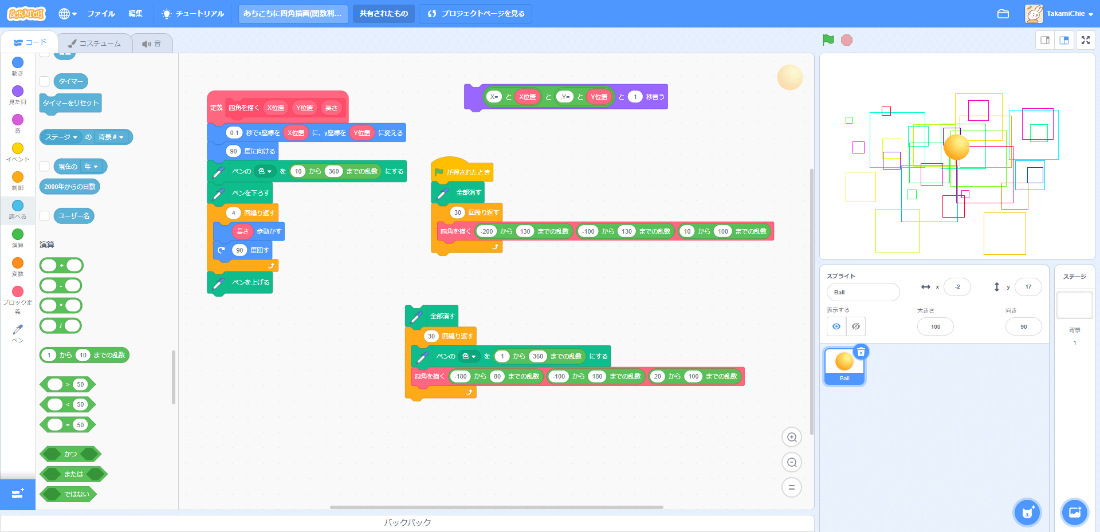1100x532 pixels.
Task: Open the Tutorials link
Action: pos(193,14)
